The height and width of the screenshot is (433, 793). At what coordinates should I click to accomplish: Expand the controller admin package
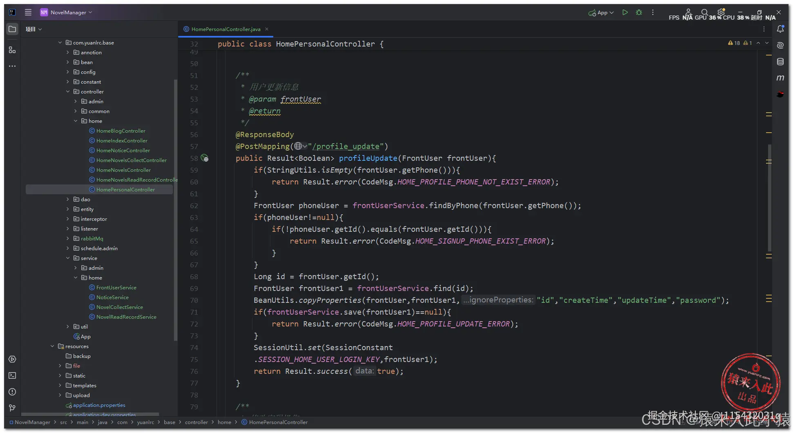point(76,101)
